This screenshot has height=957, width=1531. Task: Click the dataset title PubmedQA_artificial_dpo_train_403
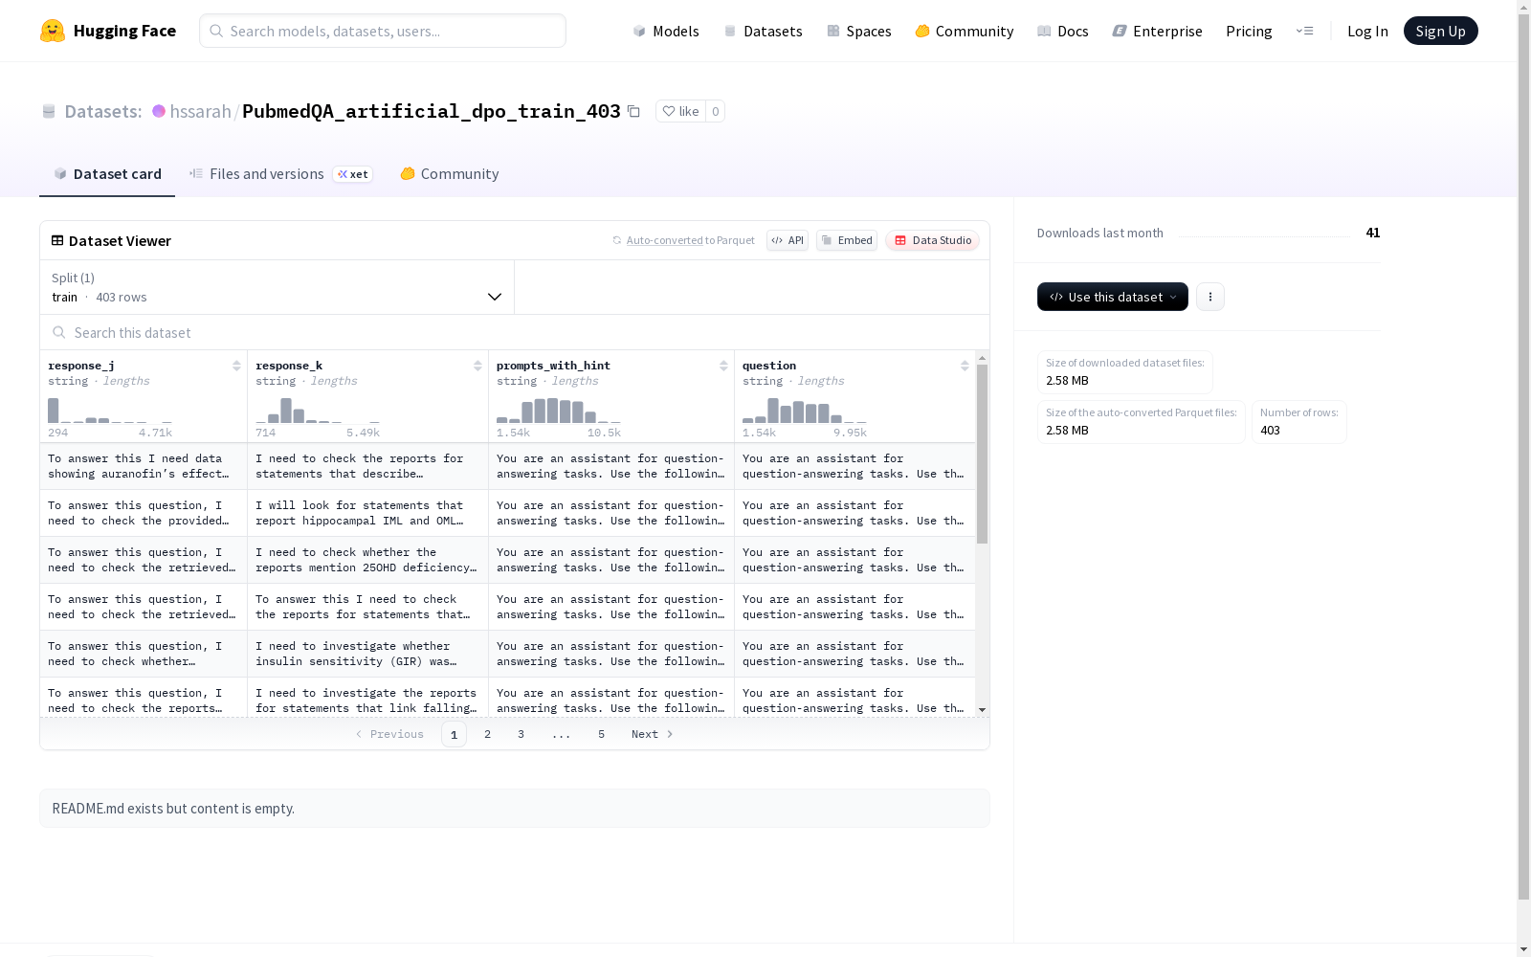click(x=432, y=111)
